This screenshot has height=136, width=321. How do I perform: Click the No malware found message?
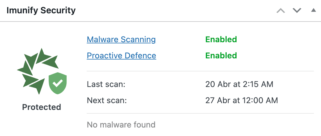coord(121,125)
